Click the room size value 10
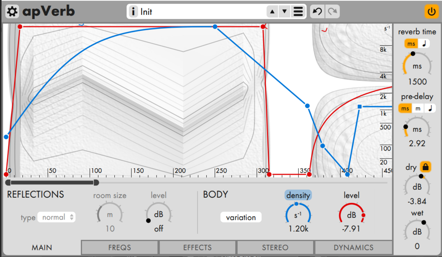 point(110,228)
